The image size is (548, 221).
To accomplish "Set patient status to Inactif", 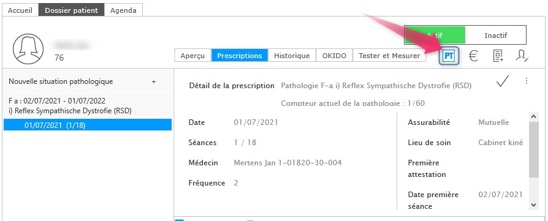I will coord(495,35).
